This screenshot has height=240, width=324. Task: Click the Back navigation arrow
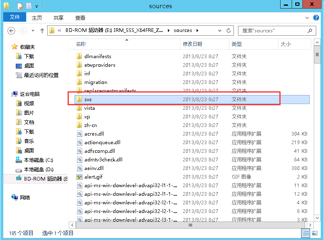coord(11,31)
